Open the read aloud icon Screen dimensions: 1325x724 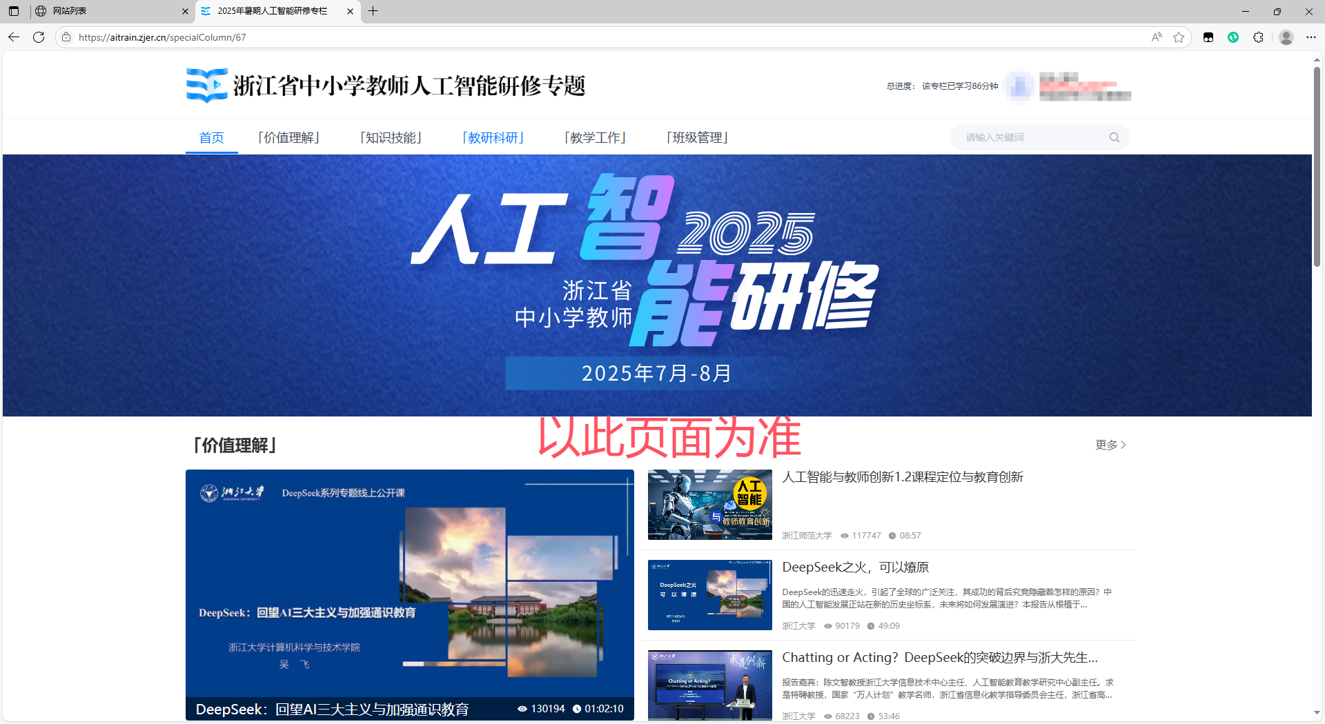click(x=1157, y=37)
